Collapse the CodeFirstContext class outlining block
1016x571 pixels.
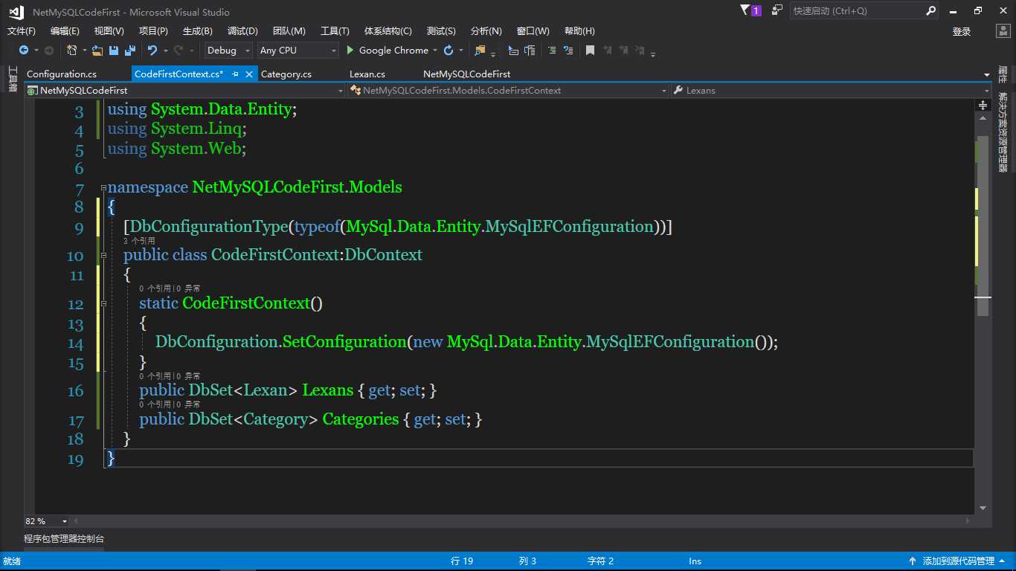pos(103,255)
